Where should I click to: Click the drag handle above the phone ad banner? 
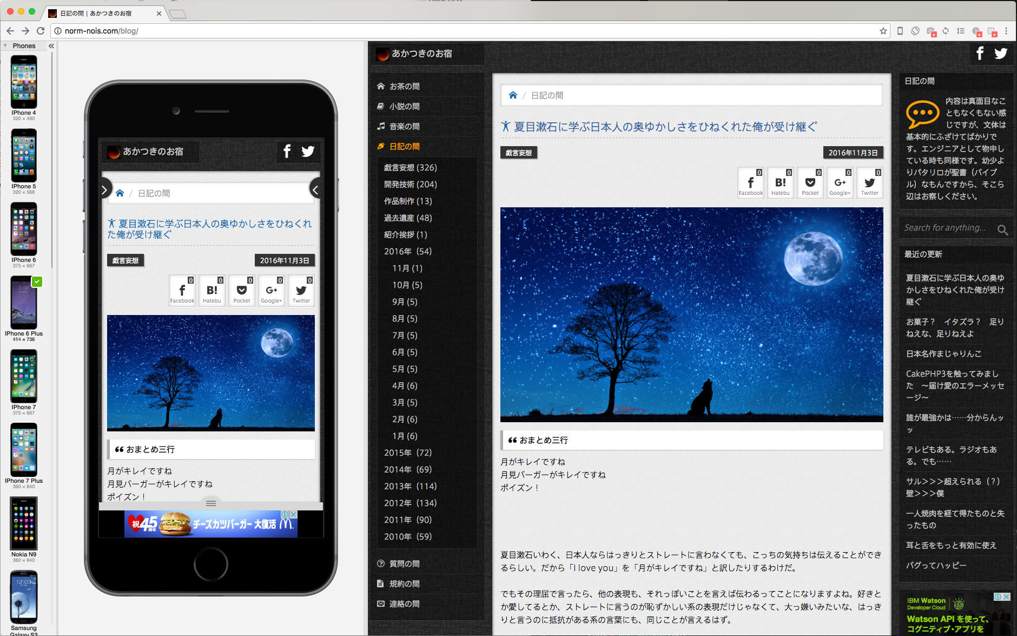pyautogui.click(x=211, y=503)
